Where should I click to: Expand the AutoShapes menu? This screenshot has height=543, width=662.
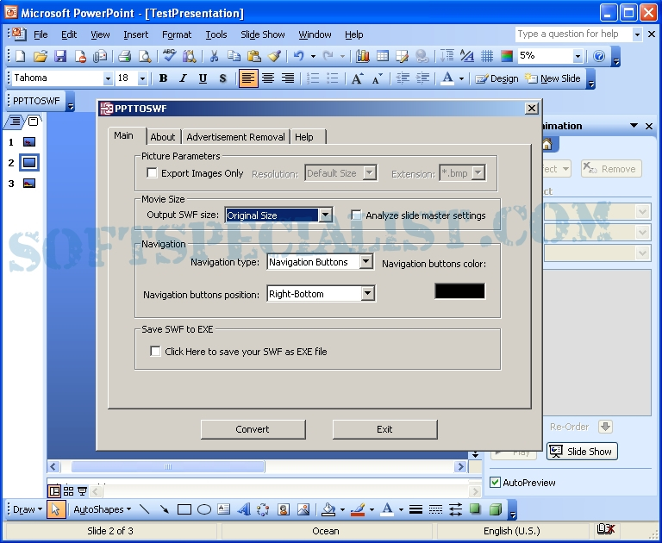(x=103, y=509)
